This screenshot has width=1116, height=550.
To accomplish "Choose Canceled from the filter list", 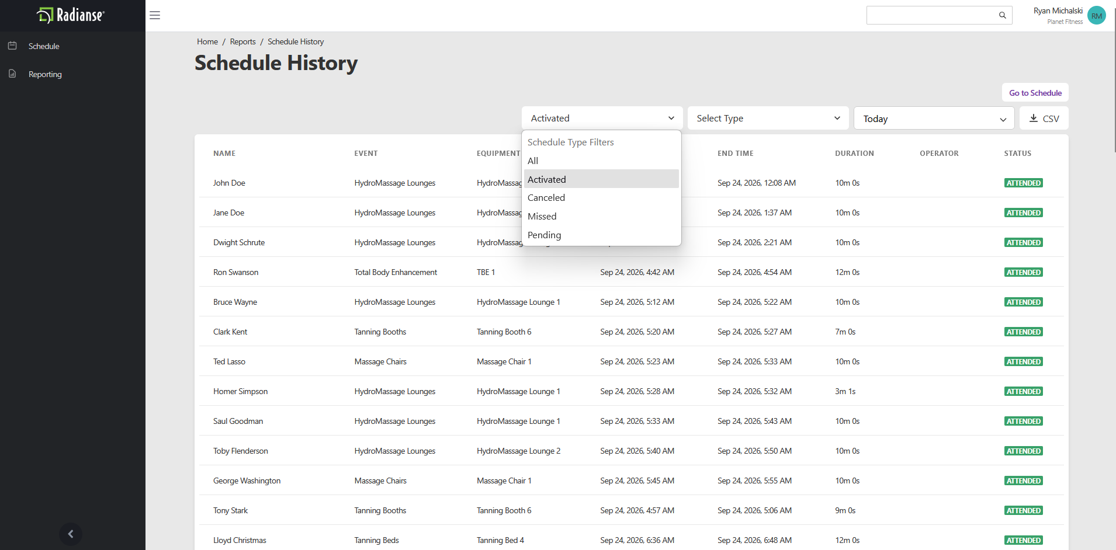I will pos(601,197).
